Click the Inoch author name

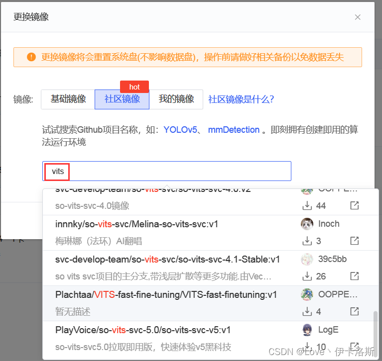[x=329, y=224]
